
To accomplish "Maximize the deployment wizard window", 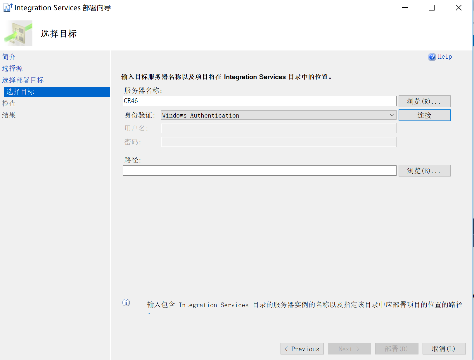I will pos(432,8).
